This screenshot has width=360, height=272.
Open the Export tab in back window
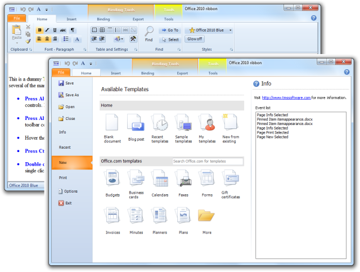coord(138,19)
